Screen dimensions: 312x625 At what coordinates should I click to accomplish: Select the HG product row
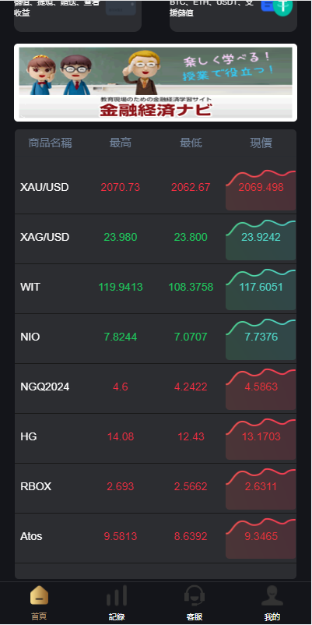click(x=156, y=439)
